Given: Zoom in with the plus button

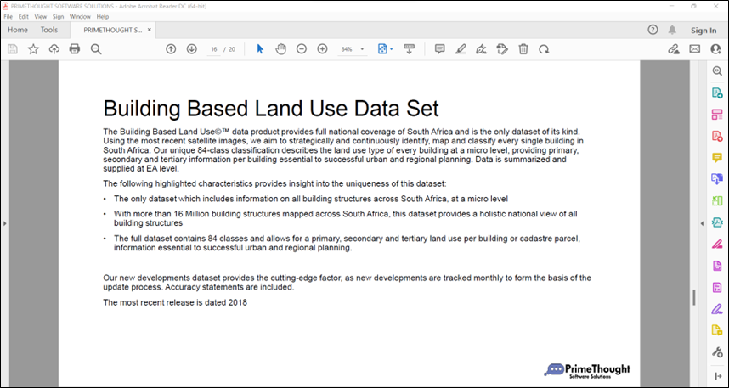Looking at the screenshot, I should [x=322, y=48].
